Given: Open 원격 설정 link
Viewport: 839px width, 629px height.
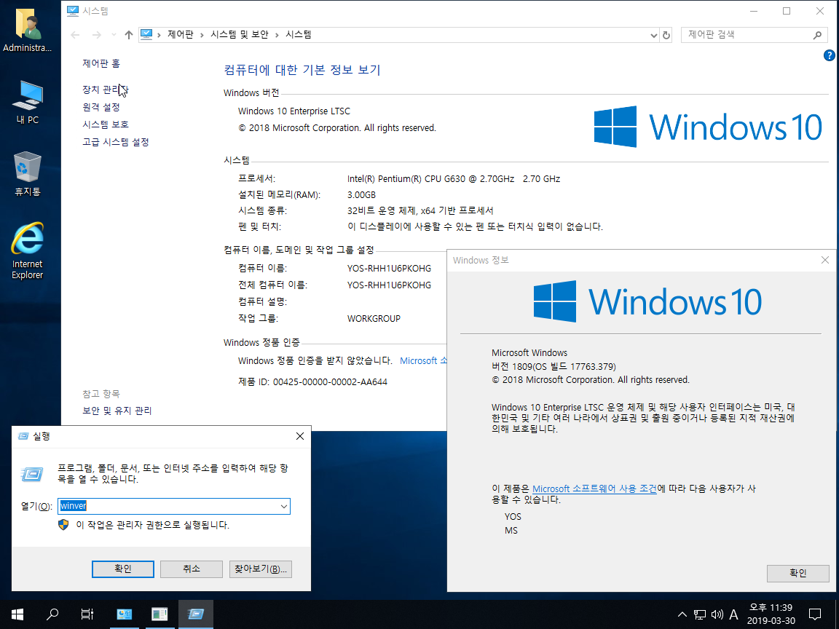Looking at the screenshot, I should click(101, 107).
